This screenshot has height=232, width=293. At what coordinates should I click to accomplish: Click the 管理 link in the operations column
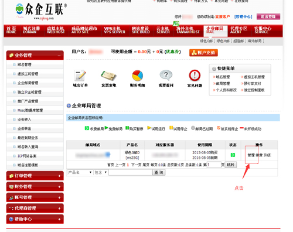[251, 155]
